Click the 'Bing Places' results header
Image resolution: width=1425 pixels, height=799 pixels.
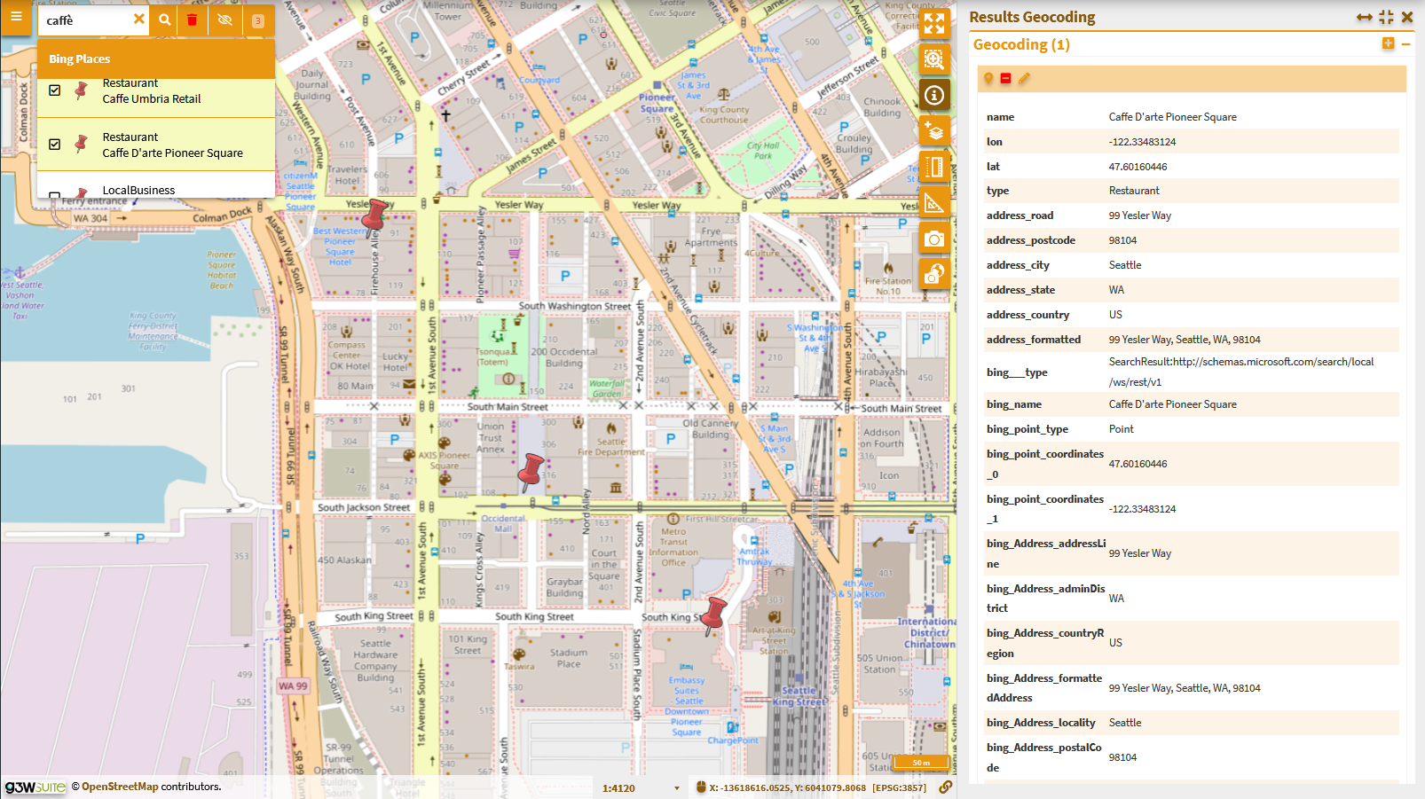[156, 59]
